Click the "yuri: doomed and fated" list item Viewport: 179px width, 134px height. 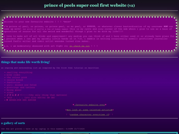pyautogui.click(x=22, y=85)
